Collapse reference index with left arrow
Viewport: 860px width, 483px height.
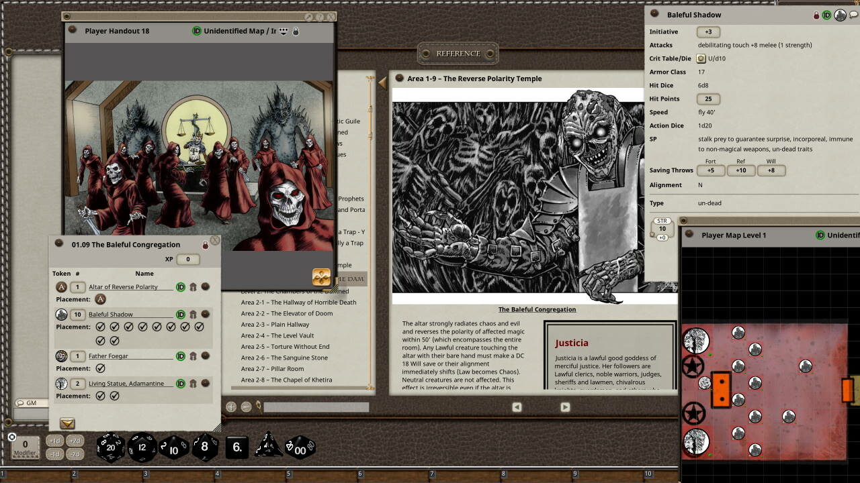click(382, 83)
